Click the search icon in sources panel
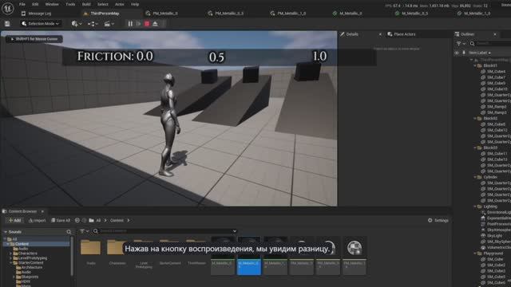Screen dimensions: 511x287 click(69, 232)
